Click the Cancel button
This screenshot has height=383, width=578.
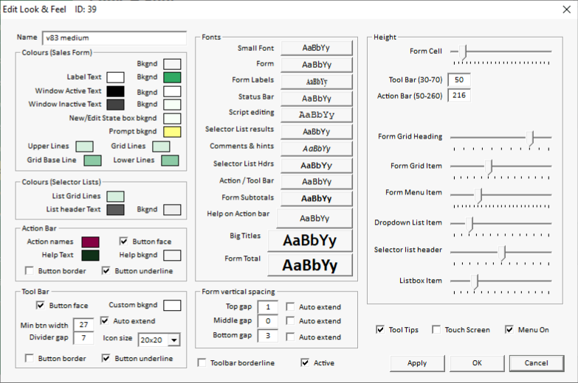point(537,363)
